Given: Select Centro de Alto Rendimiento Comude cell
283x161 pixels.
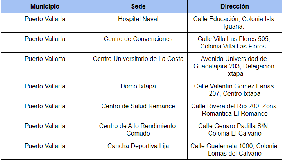Looking at the screenshot, I should [x=138, y=130].
